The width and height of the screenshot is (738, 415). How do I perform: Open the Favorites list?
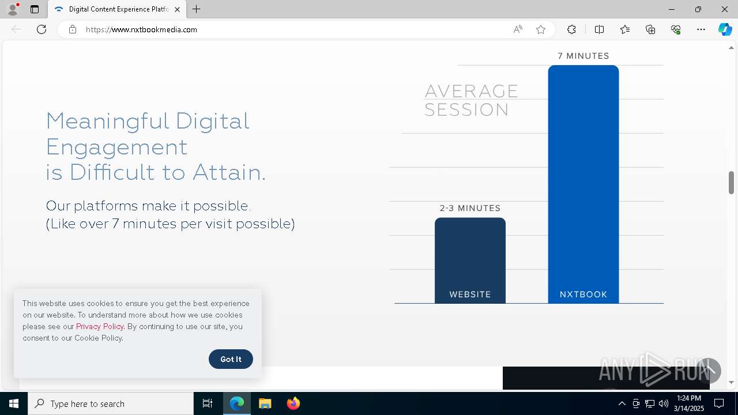625,29
